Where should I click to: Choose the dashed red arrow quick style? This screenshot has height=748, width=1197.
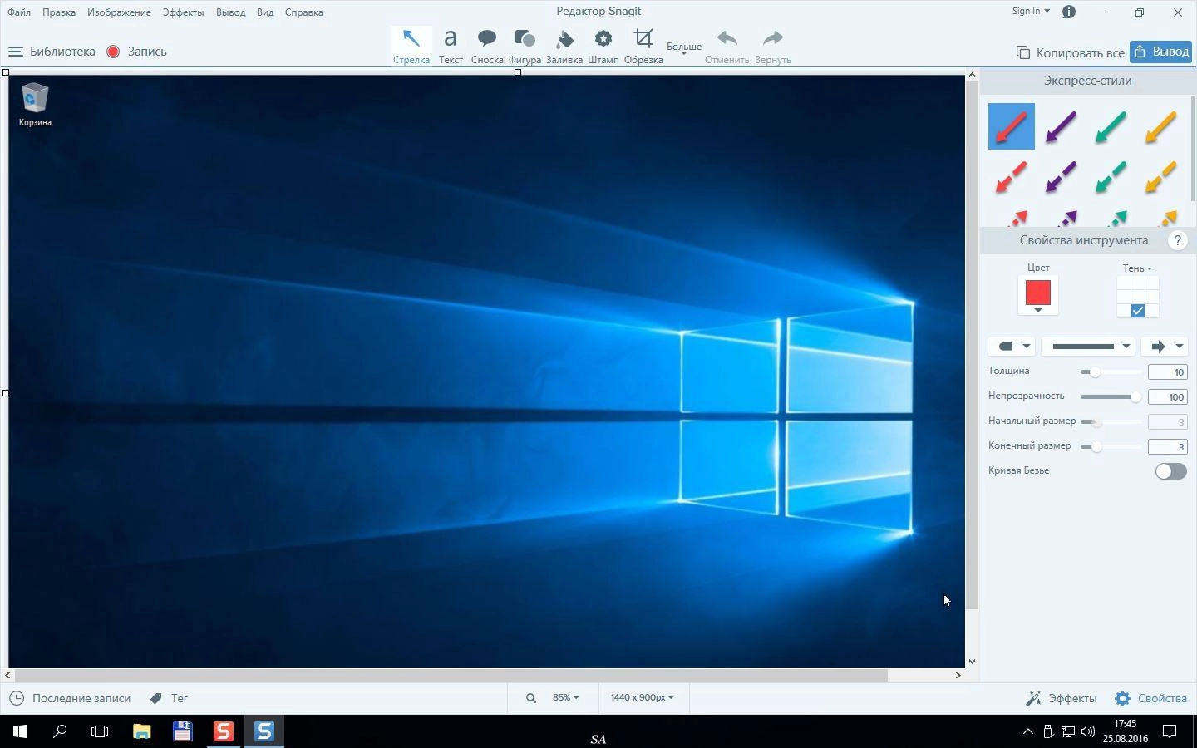[x=1012, y=176]
